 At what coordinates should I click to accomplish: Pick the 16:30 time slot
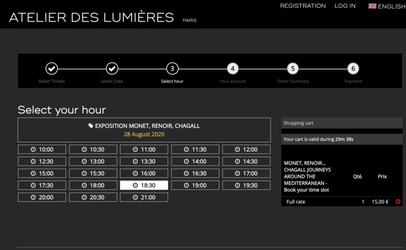[x=195, y=174]
